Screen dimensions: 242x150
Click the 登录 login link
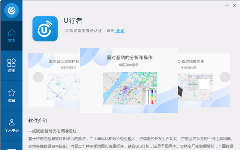coord(120,30)
